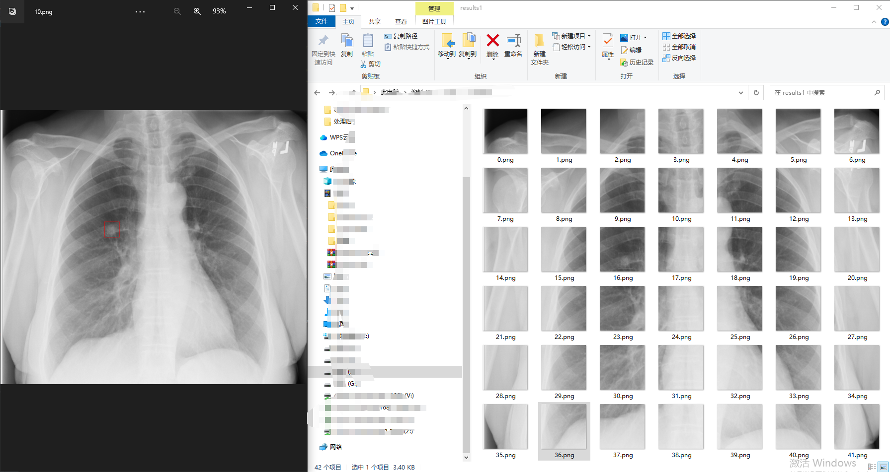Refresh the results1 folder view
890x472 pixels.
(x=756, y=93)
